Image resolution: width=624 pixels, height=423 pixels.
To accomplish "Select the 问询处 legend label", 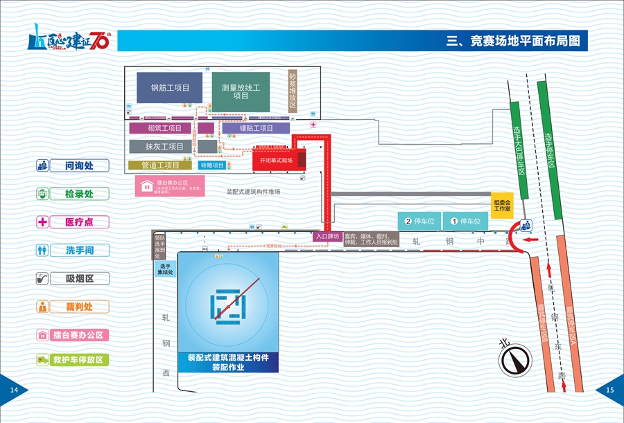I will pos(79,165).
